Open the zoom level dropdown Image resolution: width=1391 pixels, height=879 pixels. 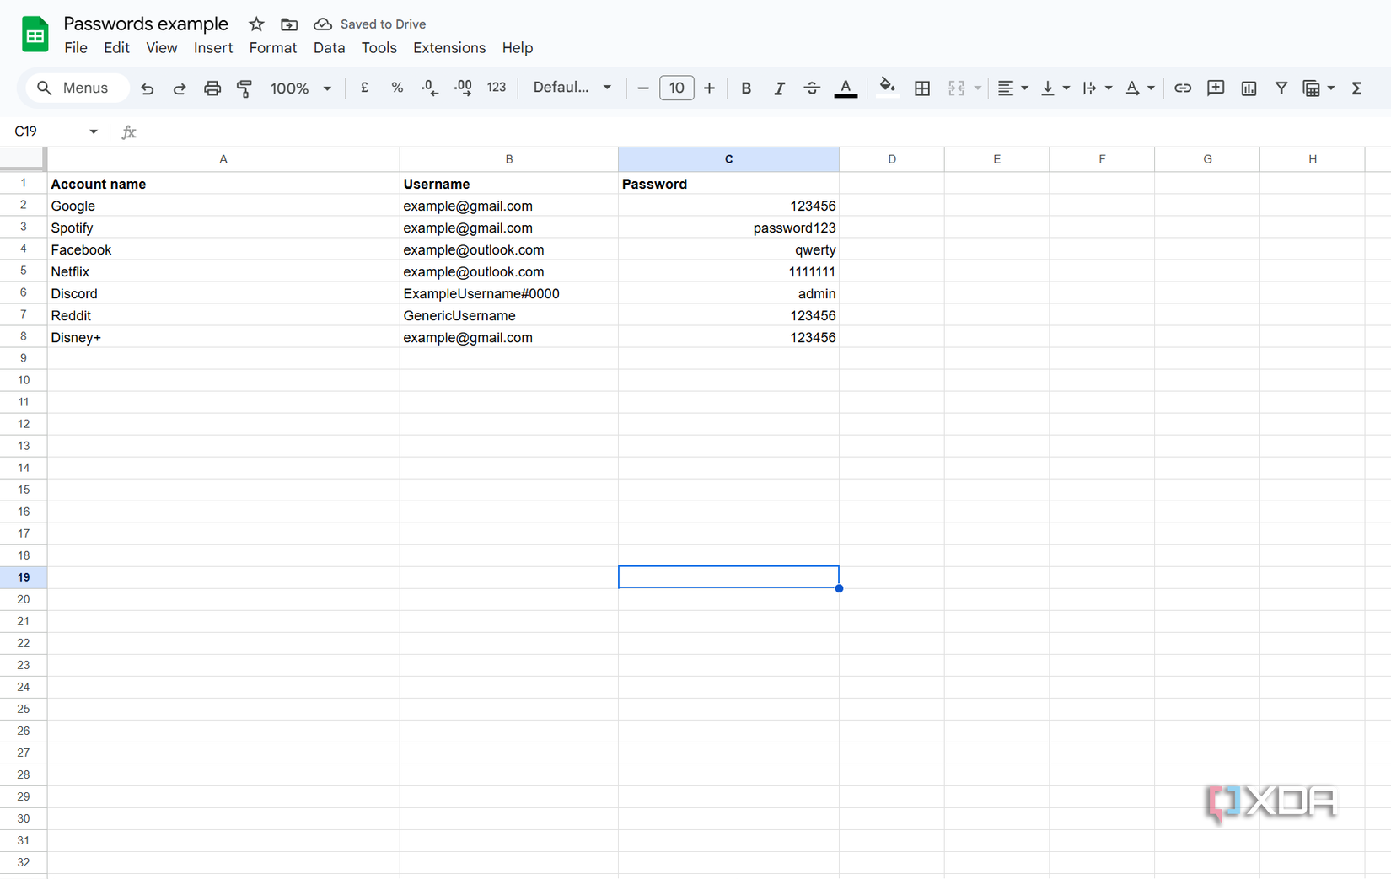(300, 88)
